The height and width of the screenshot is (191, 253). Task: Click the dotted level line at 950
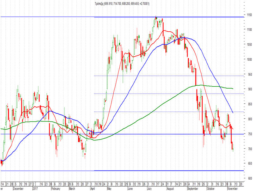click(x=169, y=76)
